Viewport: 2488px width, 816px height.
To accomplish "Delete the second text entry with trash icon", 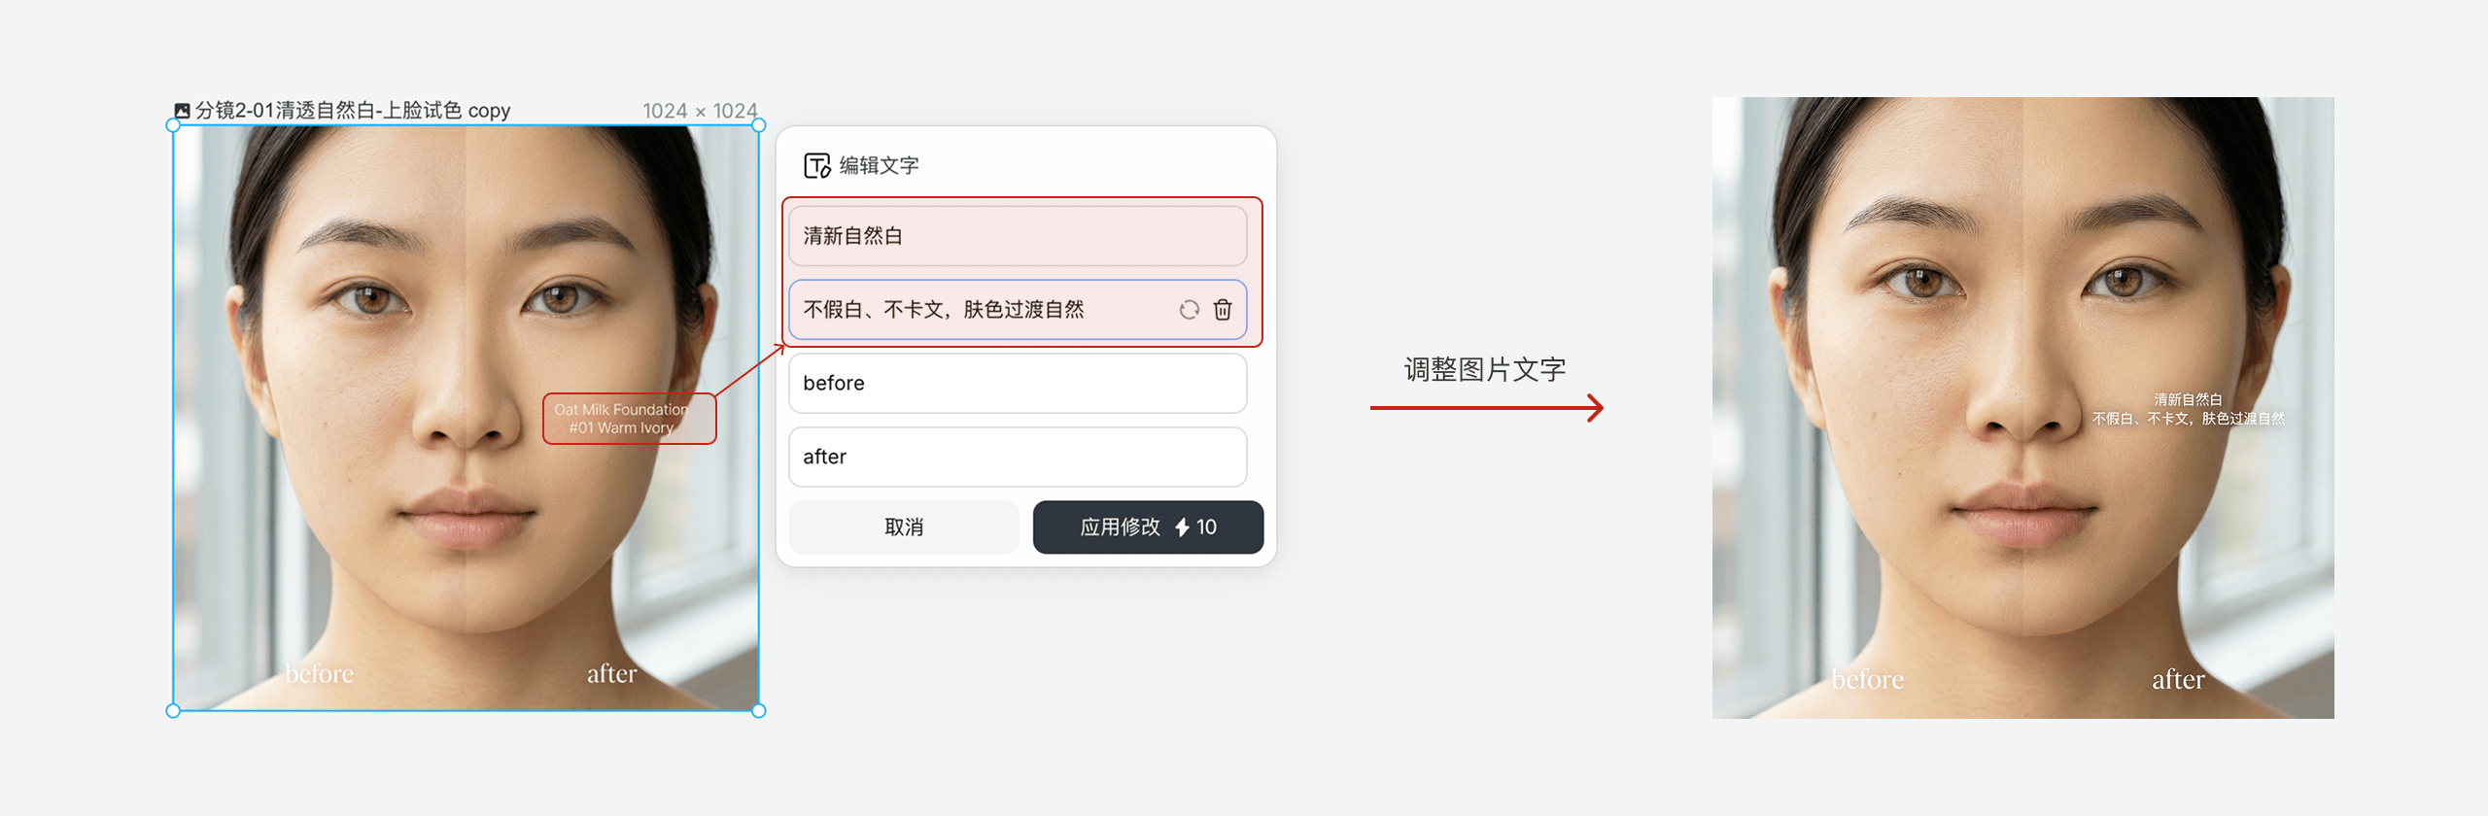I will click(x=1223, y=310).
